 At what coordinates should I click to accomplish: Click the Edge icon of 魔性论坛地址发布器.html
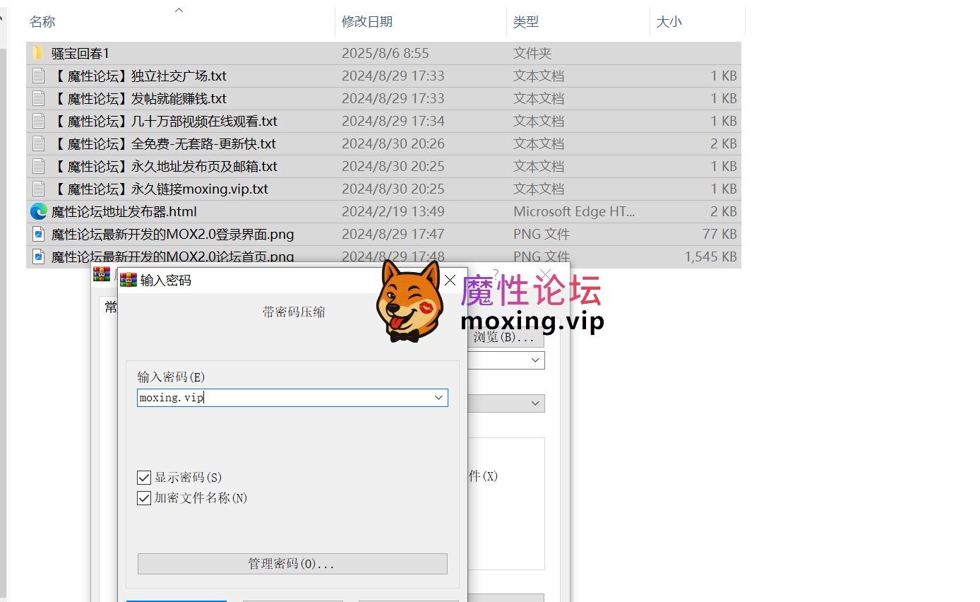pos(39,212)
